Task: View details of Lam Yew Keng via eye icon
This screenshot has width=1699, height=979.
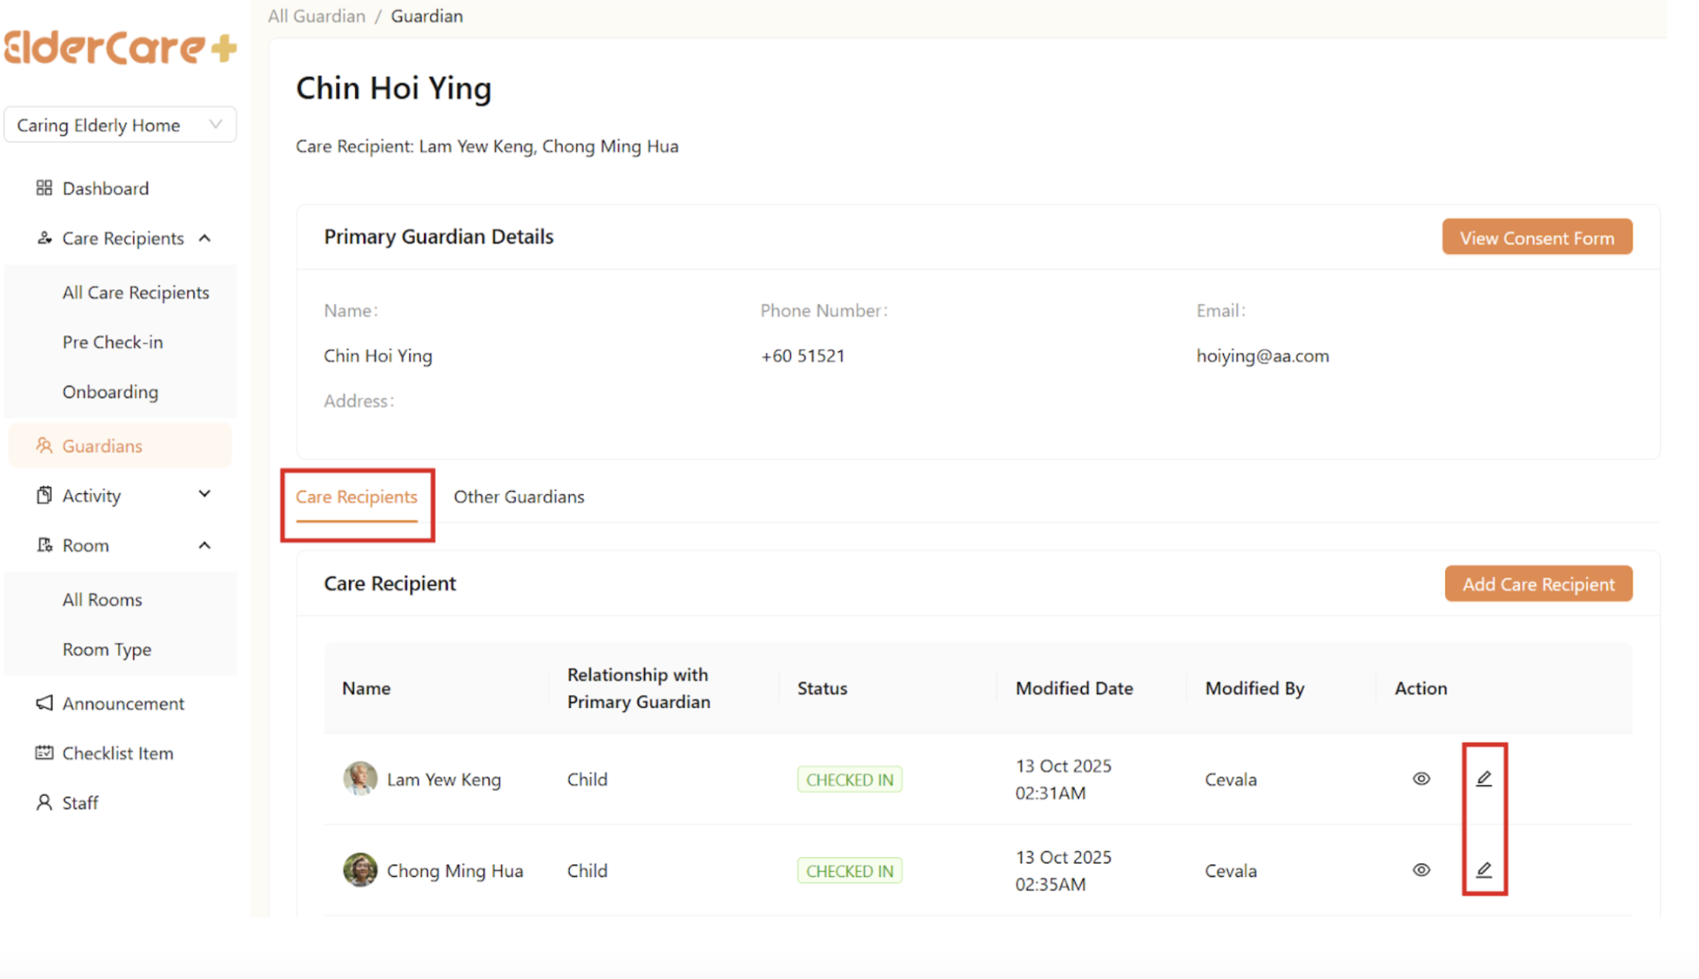Action: point(1421,778)
